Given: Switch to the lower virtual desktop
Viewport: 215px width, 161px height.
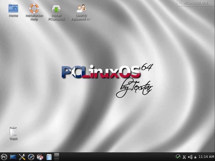Looking at the screenshot, I should coord(57,159).
